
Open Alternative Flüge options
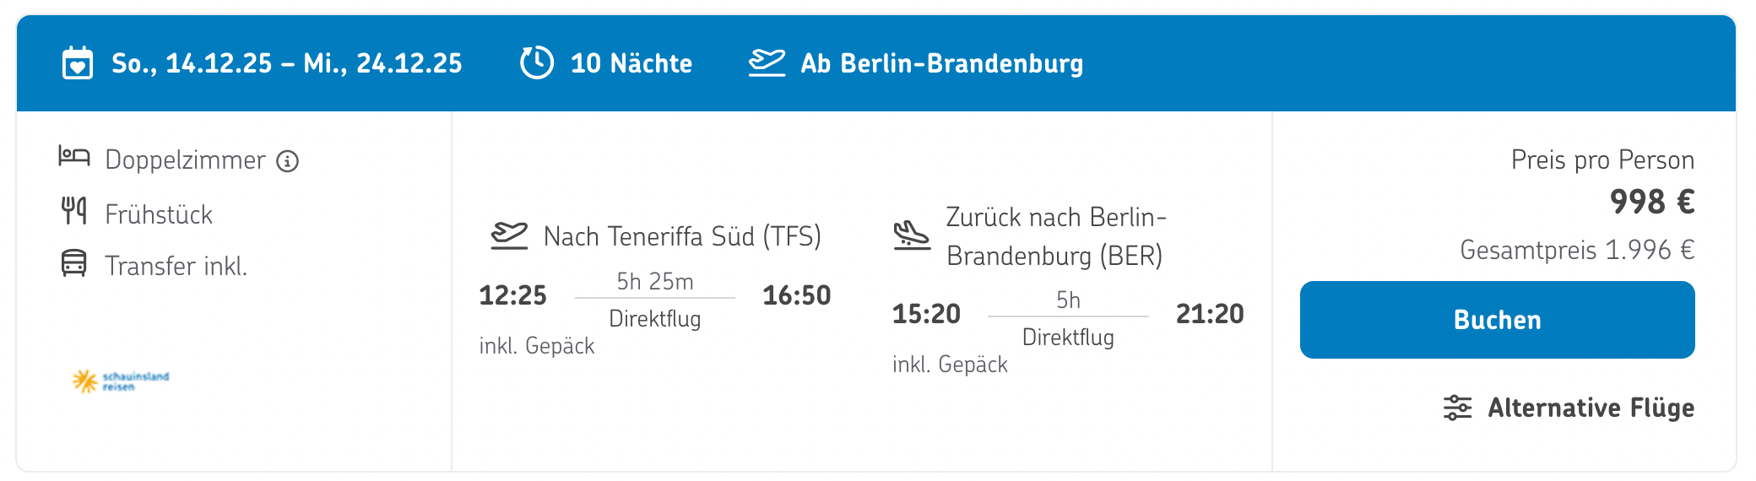(1591, 408)
